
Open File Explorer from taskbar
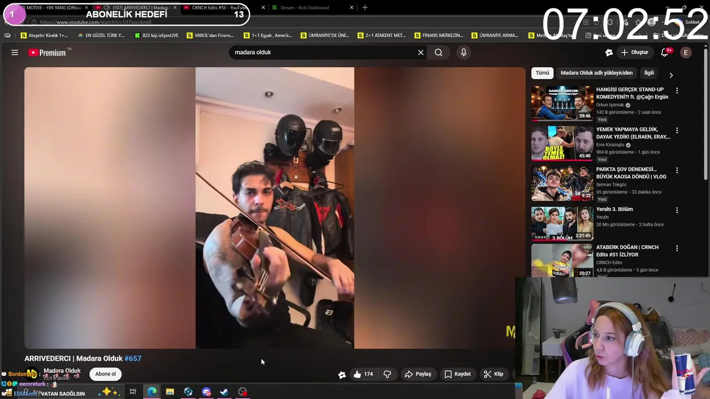pyautogui.click(x=170, y=392)
